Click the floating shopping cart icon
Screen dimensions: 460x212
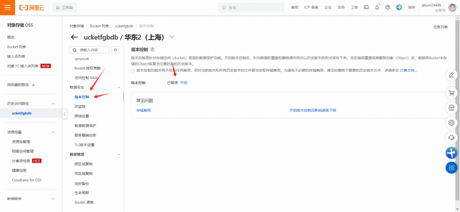(452, 93)
